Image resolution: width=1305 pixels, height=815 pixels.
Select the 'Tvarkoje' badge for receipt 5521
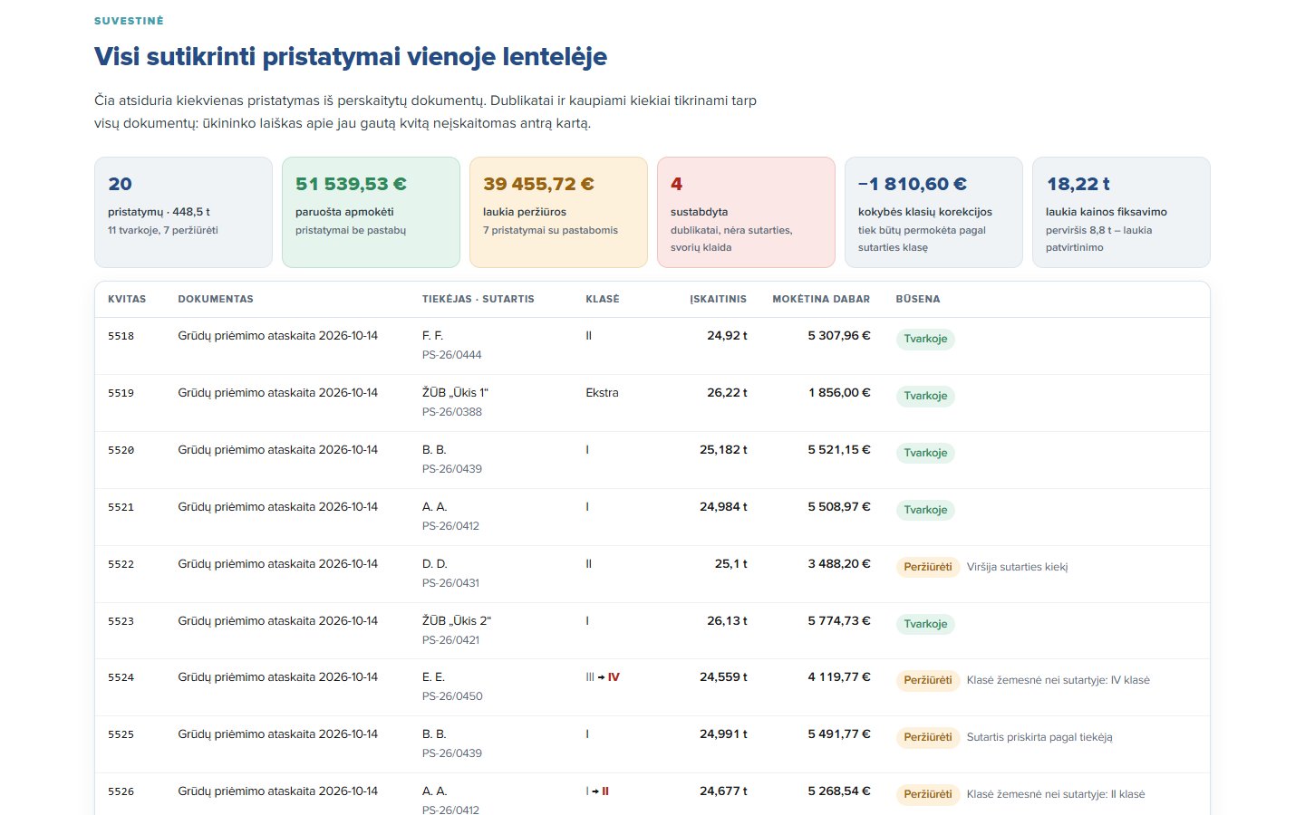coord(925,510)
